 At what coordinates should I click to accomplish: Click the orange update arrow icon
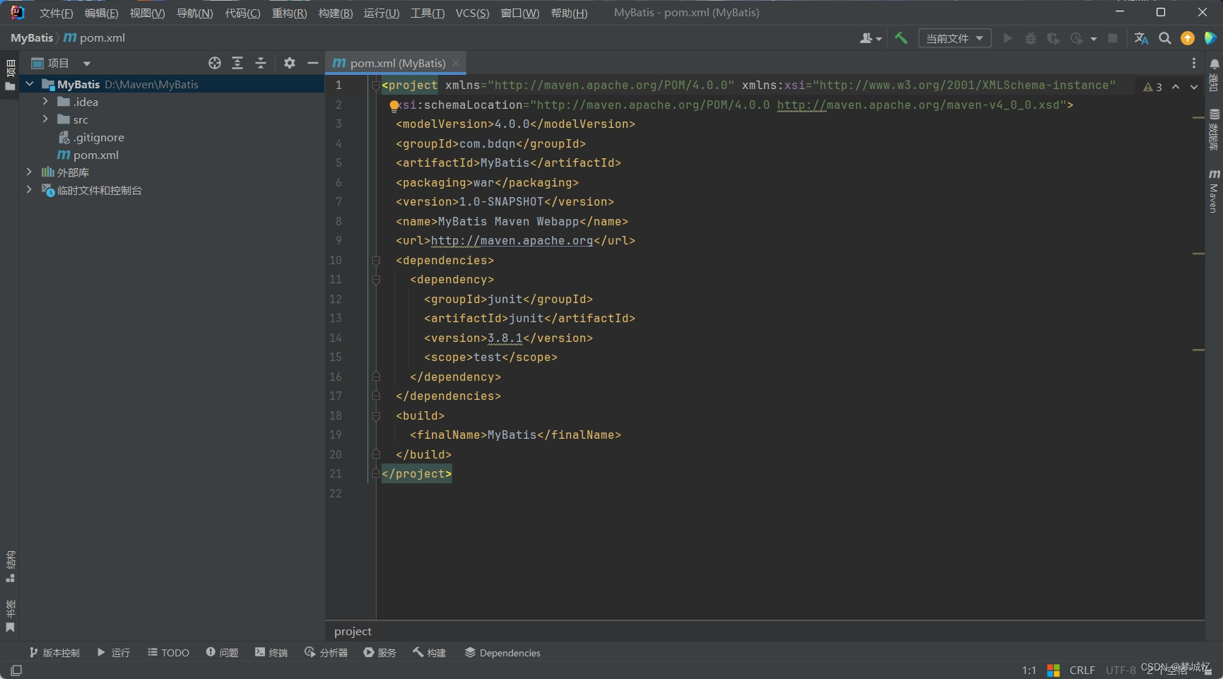pyautogui.click(x=1188, y=38)
